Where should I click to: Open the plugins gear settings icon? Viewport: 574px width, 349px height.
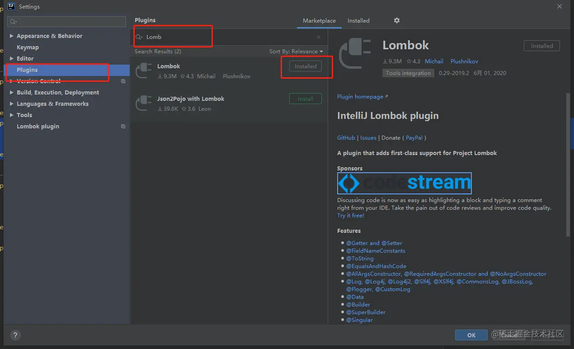coord(397,20)
